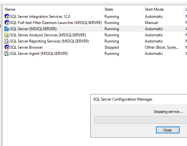Close the Stopping service dialog
Image resolution: width=187 pixels, height=146 pixels.
[168, 130]
